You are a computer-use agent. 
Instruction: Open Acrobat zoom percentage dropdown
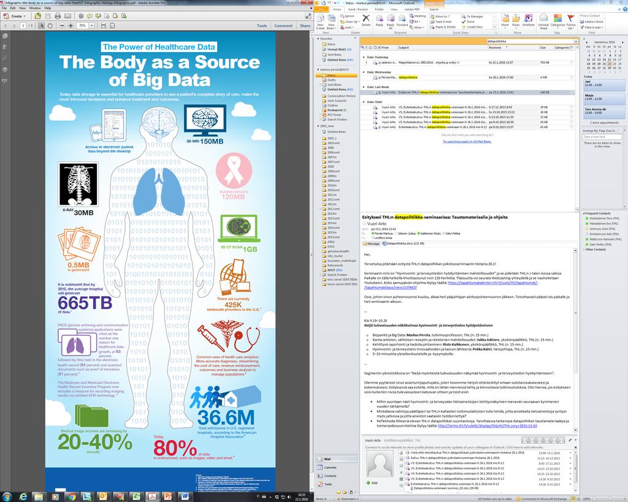click(92, 26)
